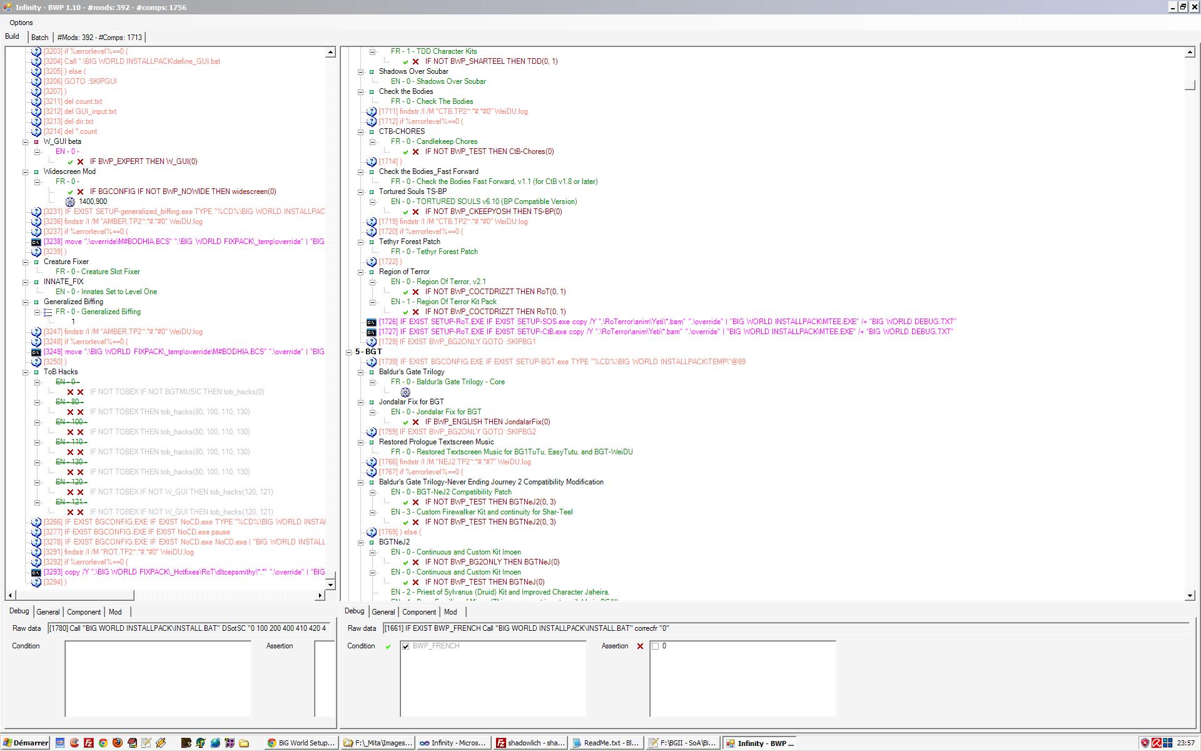This screenshot has height=751, width=1201.
Task: Open the folder icon in quick launch
Action: pyautogui.click(x=244, y=743)
